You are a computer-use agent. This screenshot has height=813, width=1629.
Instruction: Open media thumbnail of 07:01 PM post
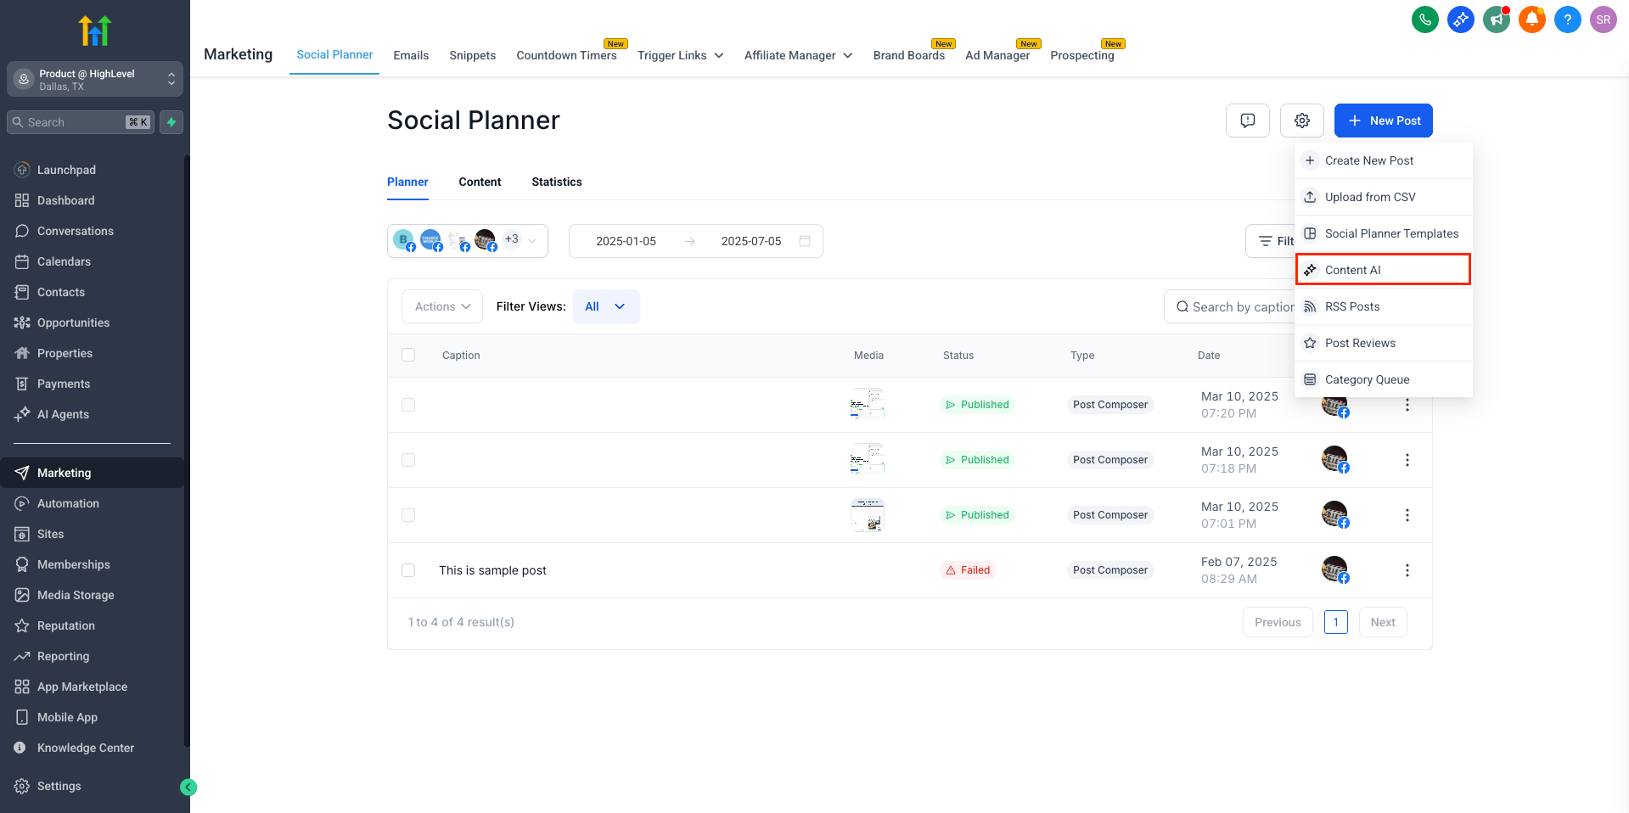point(868,515)
